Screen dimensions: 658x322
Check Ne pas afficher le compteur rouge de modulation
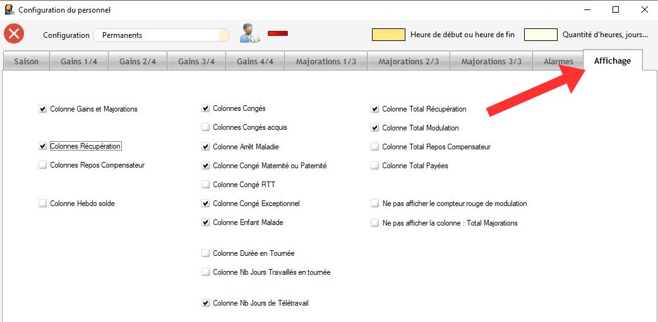click(375, 204)
